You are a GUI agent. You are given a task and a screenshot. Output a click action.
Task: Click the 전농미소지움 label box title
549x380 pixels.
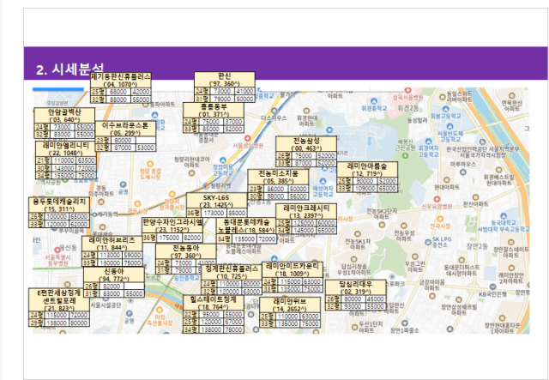278,173
